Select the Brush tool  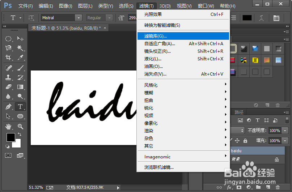tap(20, 68)
